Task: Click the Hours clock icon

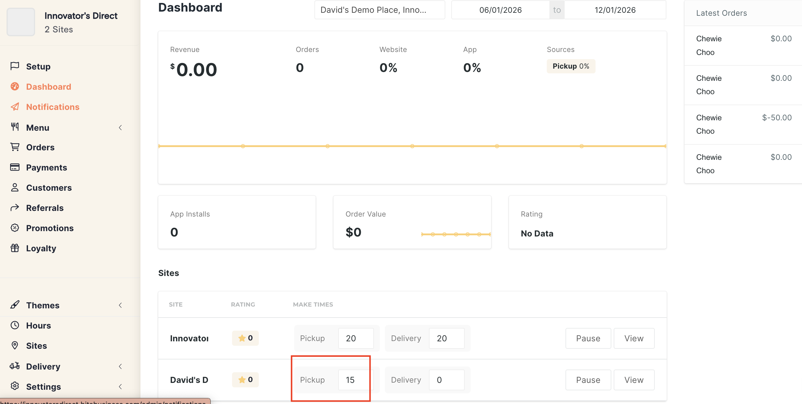Action: pos(15,325)
